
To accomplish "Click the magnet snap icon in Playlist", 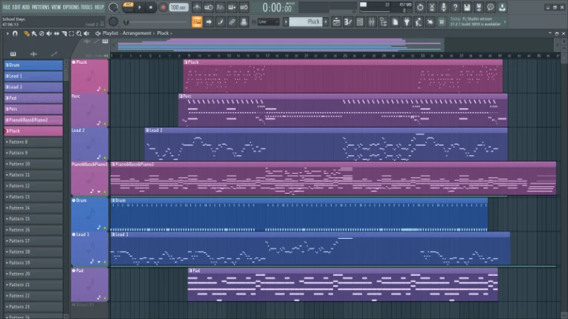I will click(x=15, y=33).
